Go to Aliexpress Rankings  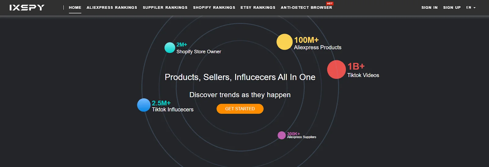point(112,8)
